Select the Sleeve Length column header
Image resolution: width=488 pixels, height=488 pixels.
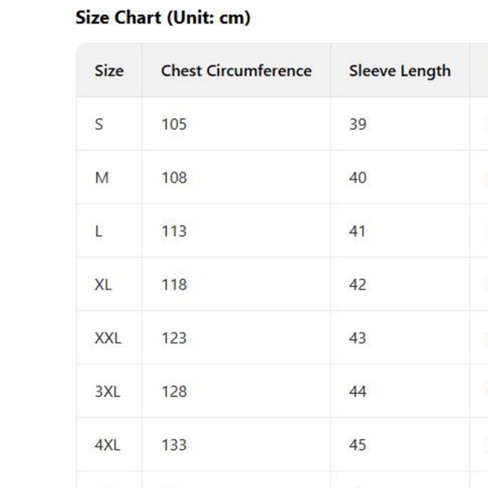click(399, 71)
